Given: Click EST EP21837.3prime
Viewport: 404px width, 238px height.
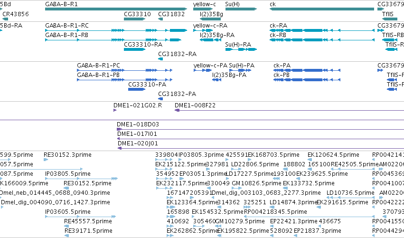Looking at the screenshot, I should coord(318,231).
